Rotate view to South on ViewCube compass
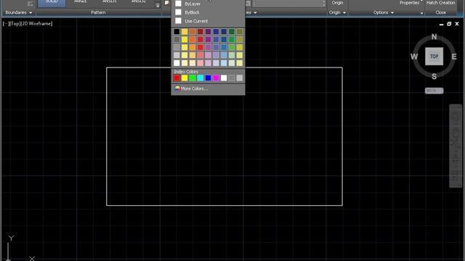The image size is (465, 261). pos(434,76)
